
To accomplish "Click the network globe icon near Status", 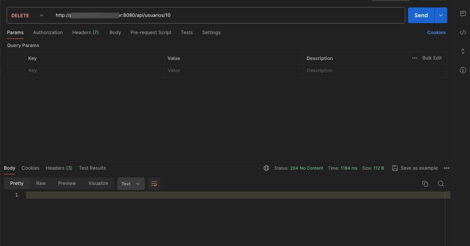I will [x=266, y=168].
